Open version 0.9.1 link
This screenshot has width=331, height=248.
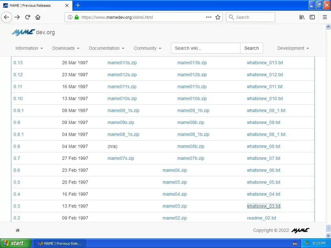click(18, 110)
